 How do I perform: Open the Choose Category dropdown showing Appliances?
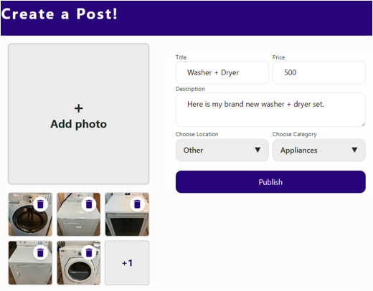click(319, 151)
